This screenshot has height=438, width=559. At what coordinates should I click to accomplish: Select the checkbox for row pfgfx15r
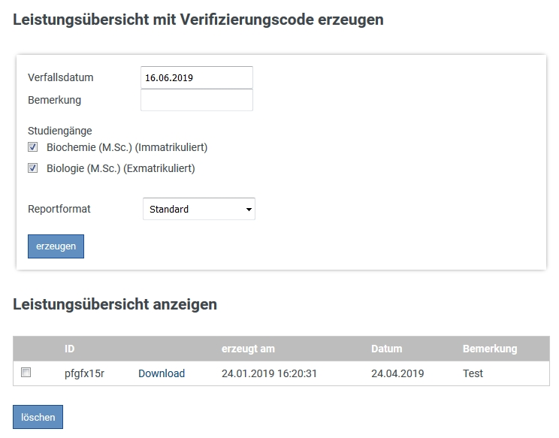point(26,373)
